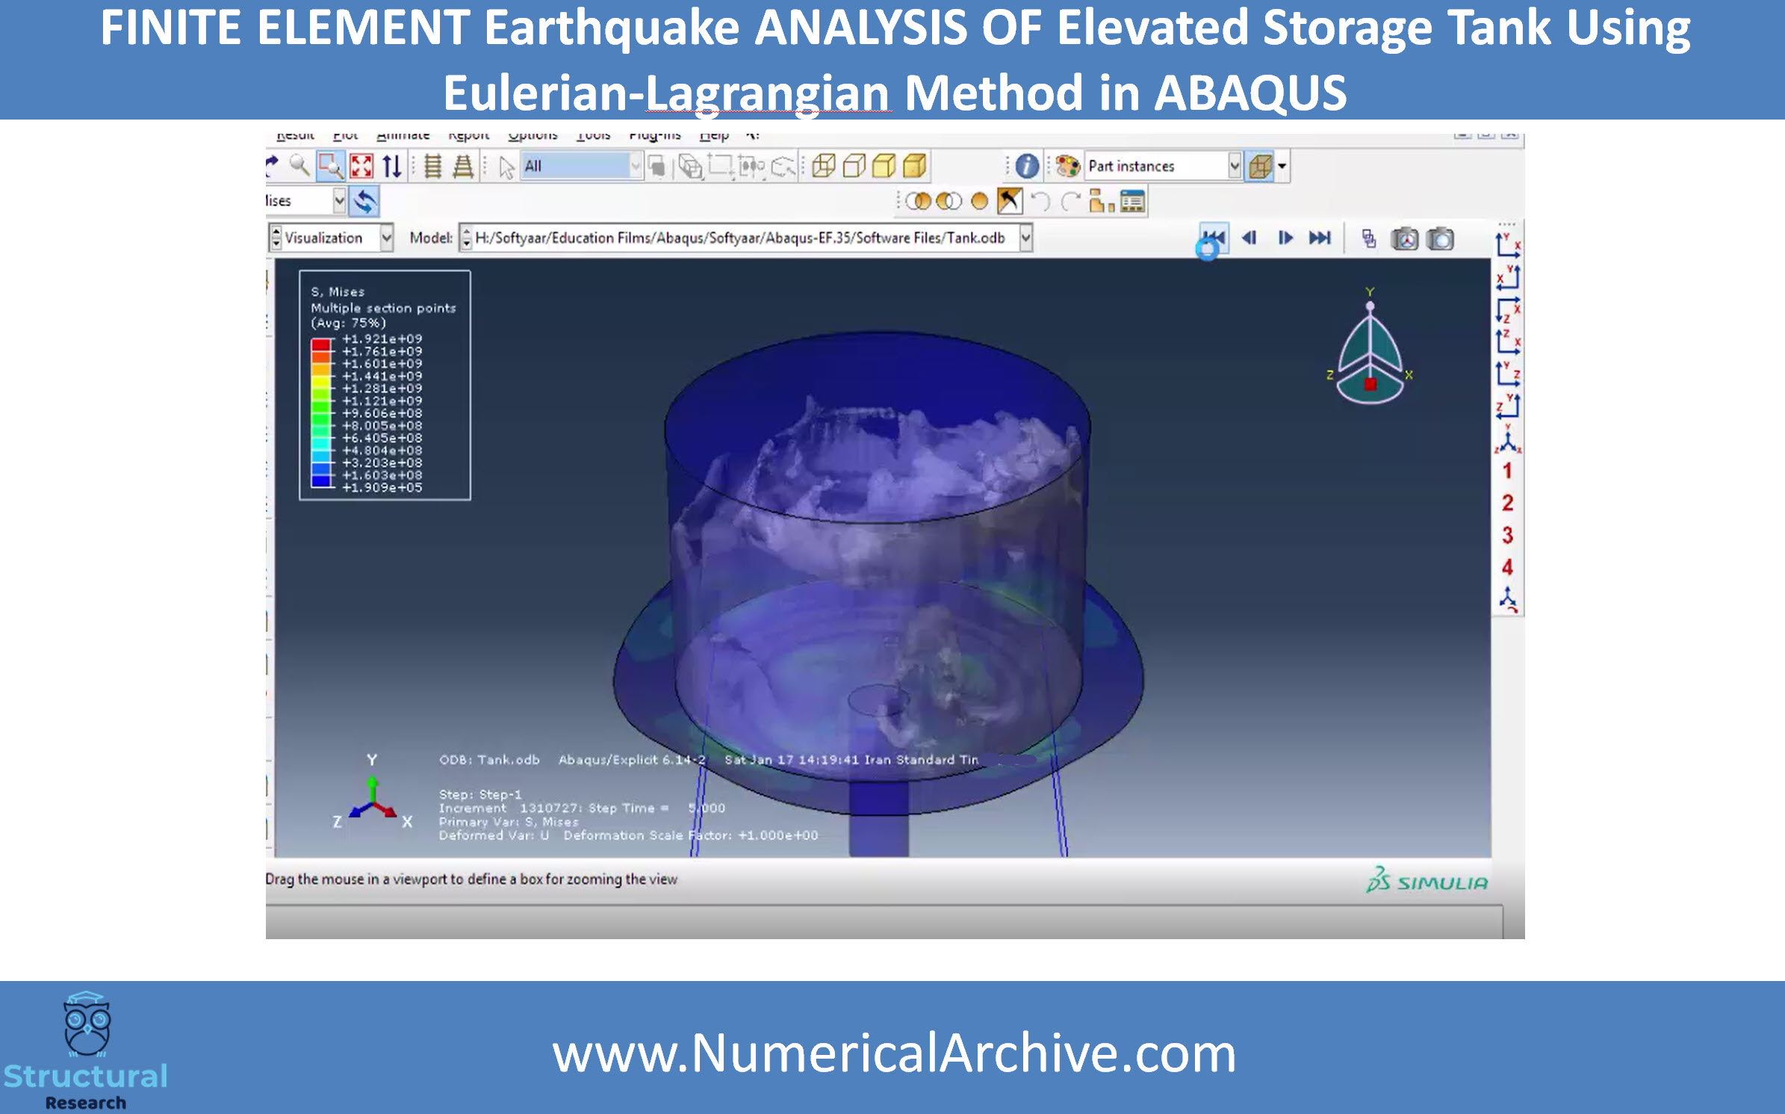Jump to last frame
Viewport: 1785px width, 1114px height.
(x=1320, y=238)
